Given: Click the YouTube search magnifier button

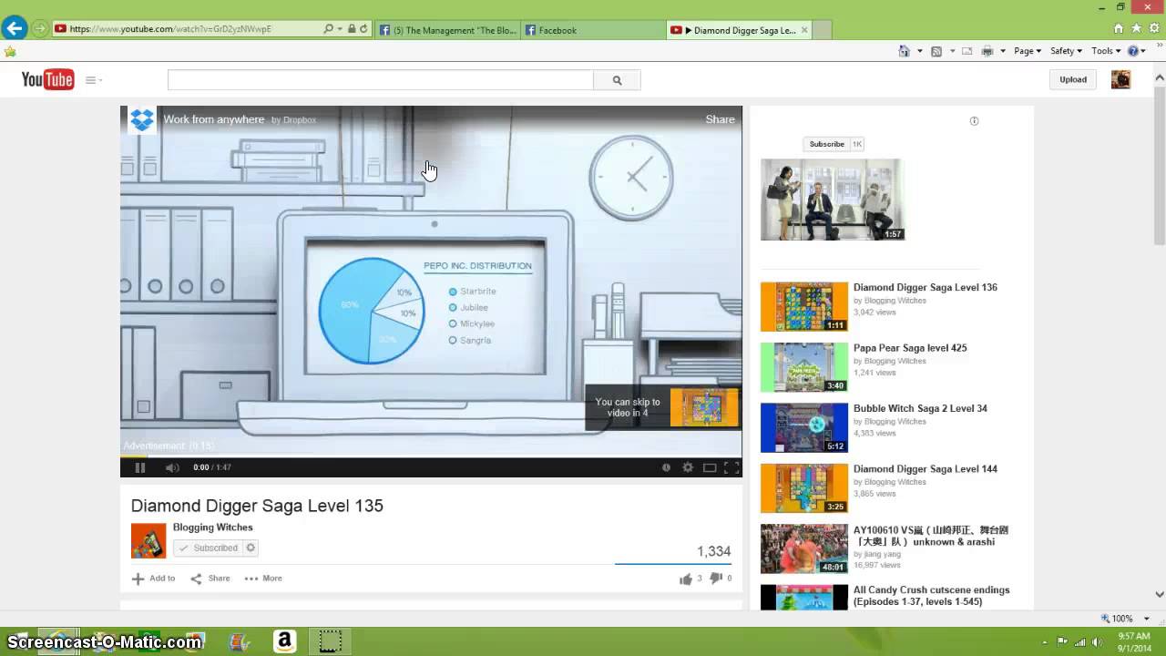Looking at the screenshot, I should 617,80.
